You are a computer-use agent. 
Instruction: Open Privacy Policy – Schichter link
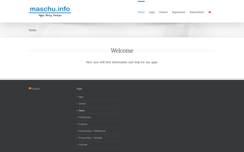[90, 138]
